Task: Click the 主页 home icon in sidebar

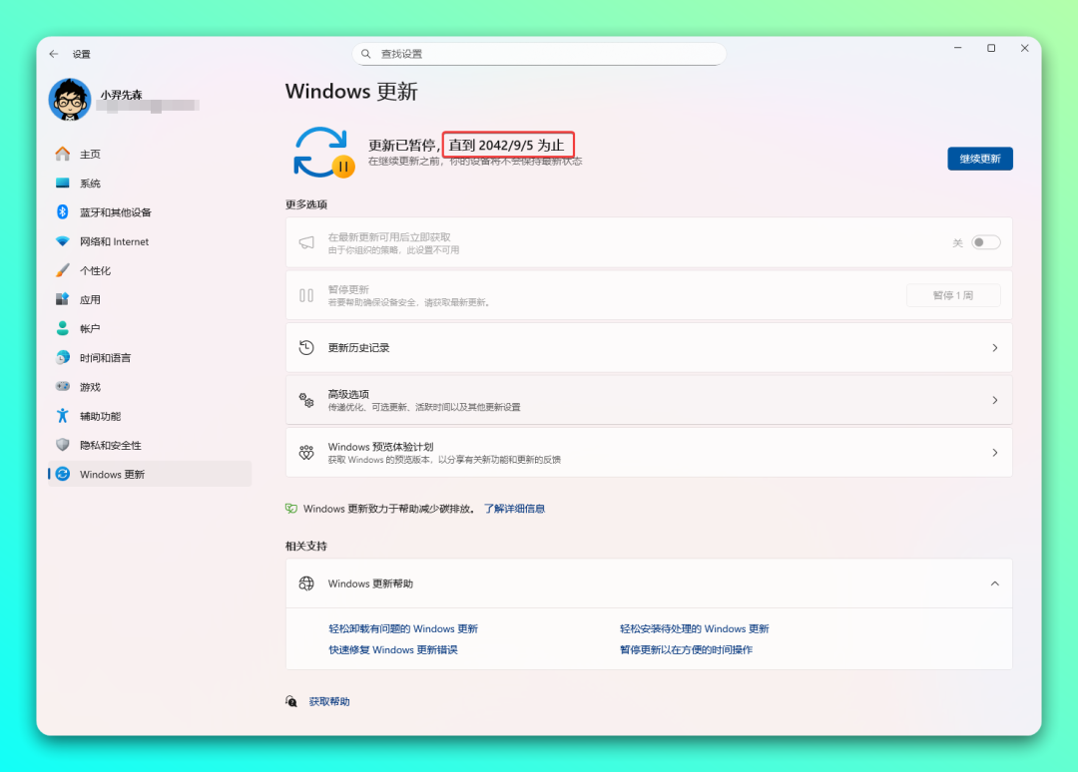Action: (63, 154)
